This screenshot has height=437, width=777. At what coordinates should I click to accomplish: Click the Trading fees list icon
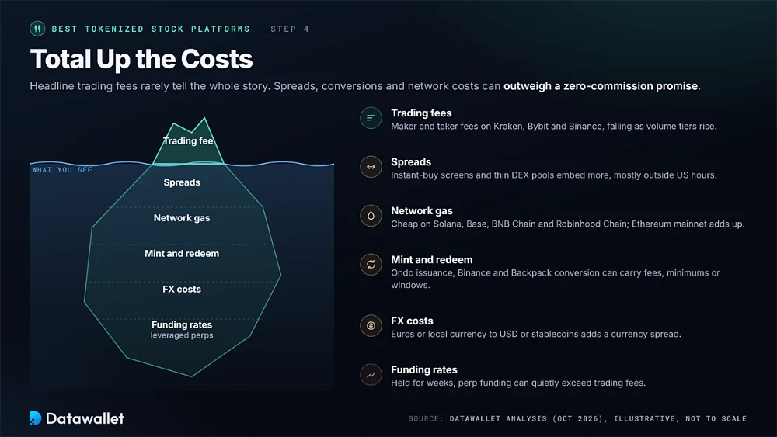pyautogui.click(x=371, y=118)
